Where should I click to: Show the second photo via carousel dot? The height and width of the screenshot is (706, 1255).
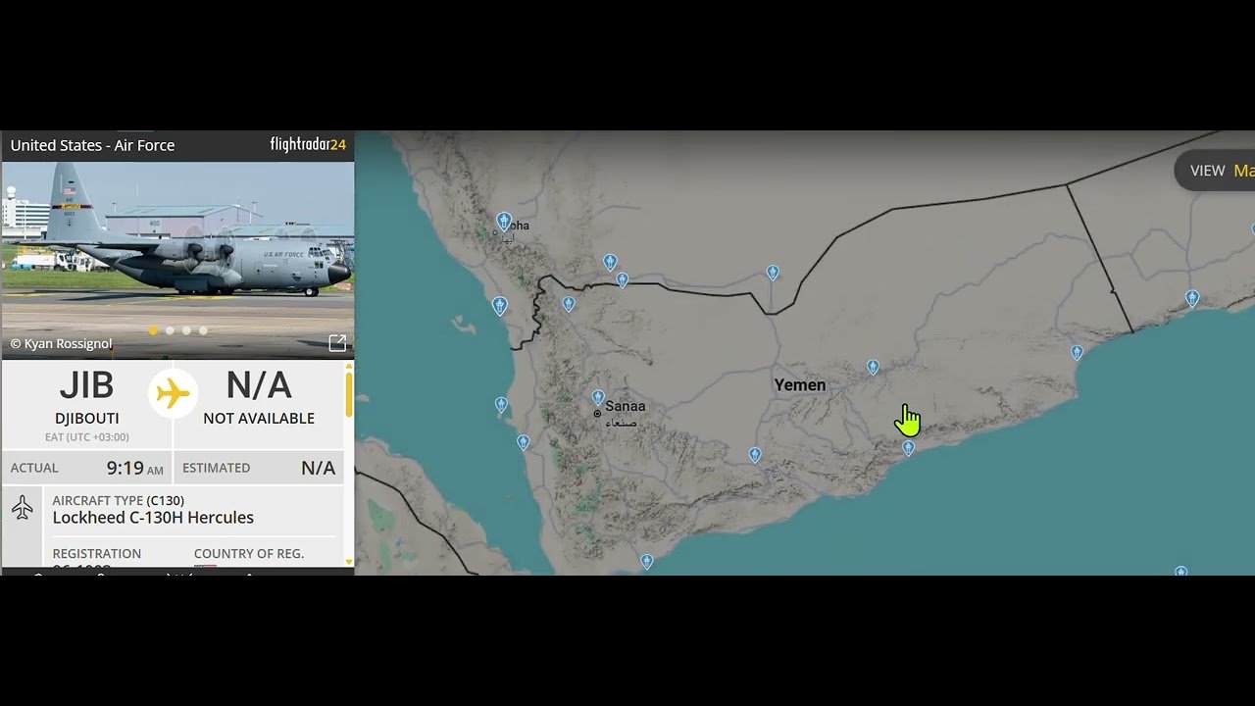click(x=170, y=330)
